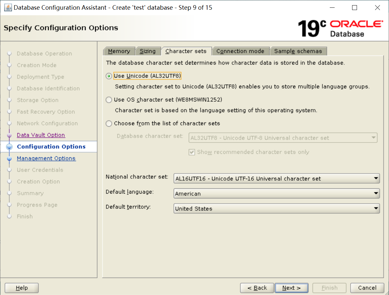This screenshot has width=389, height=295.
Task: Click the Deployment Type step
Action: [40, 77]
